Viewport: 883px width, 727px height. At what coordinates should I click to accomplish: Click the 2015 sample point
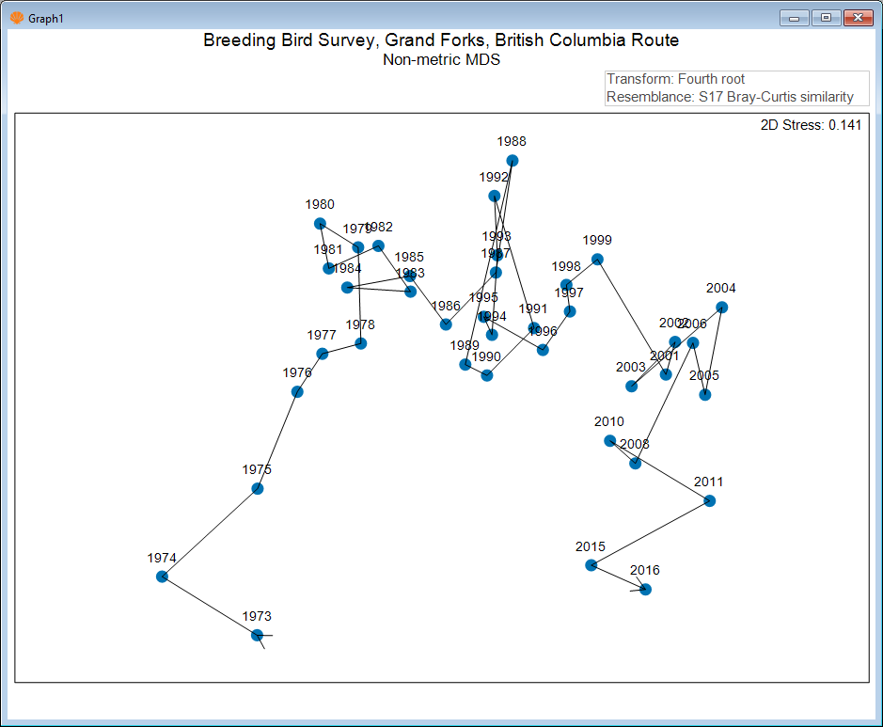coord(591,565)
